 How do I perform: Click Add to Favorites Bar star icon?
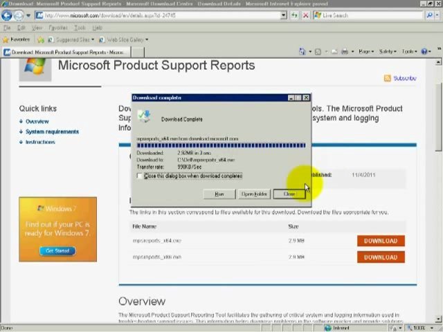coord(41,40)
